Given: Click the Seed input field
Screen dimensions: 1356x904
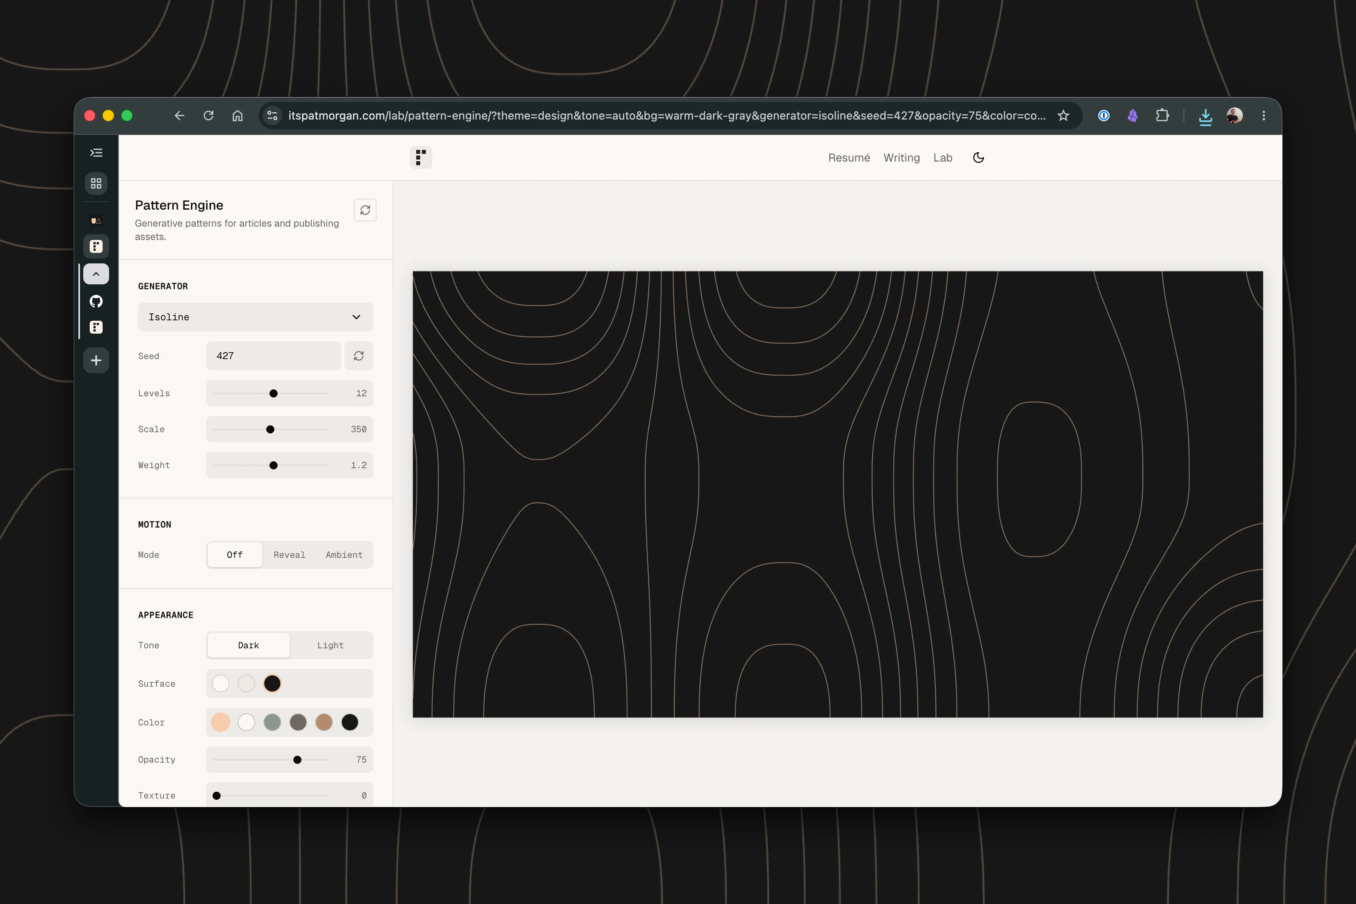Looking at the screenshot, I should [x=273, y=356].
